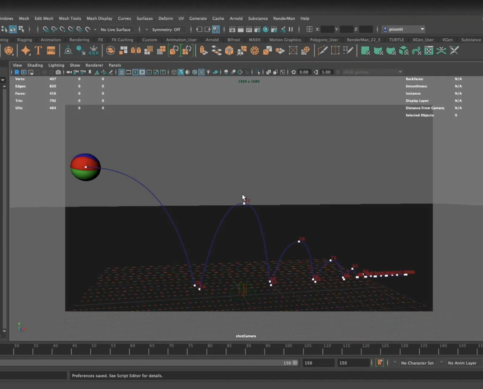Click the SVG import shelf icon

pos(51,51)
